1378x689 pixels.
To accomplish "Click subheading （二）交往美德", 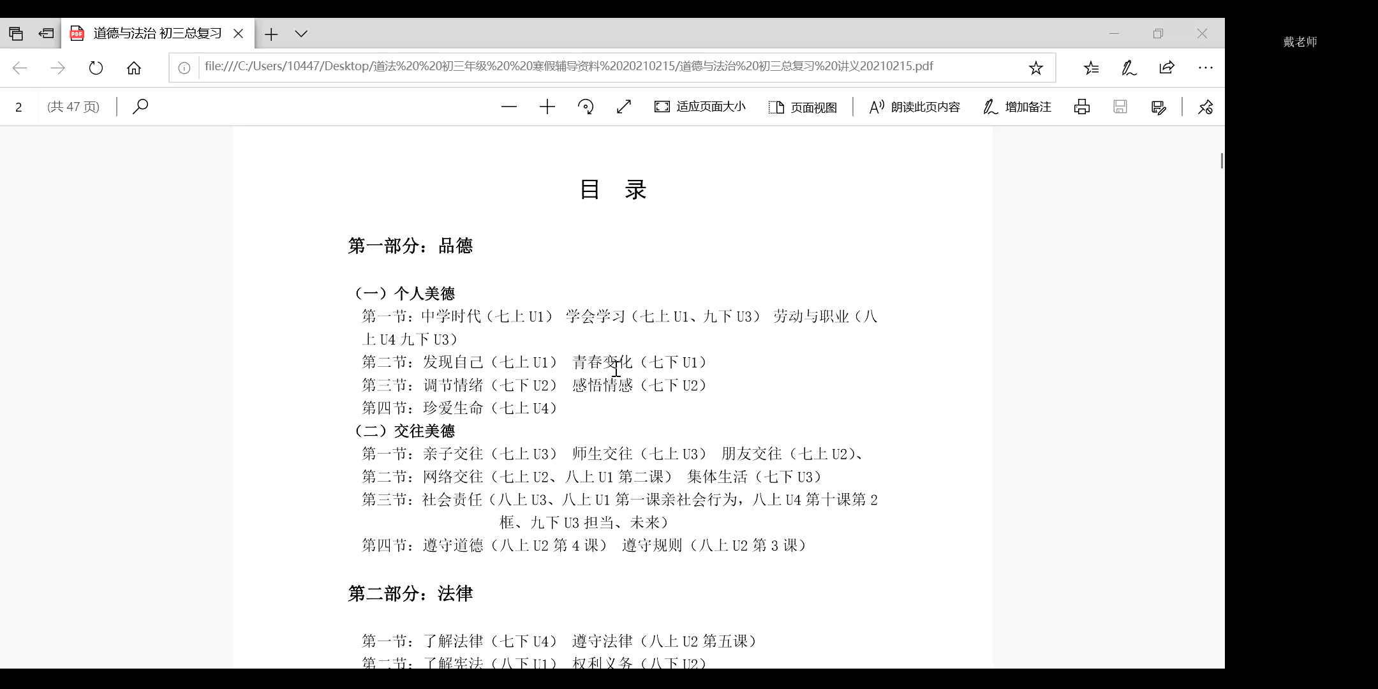I will (x=403, y=431).
